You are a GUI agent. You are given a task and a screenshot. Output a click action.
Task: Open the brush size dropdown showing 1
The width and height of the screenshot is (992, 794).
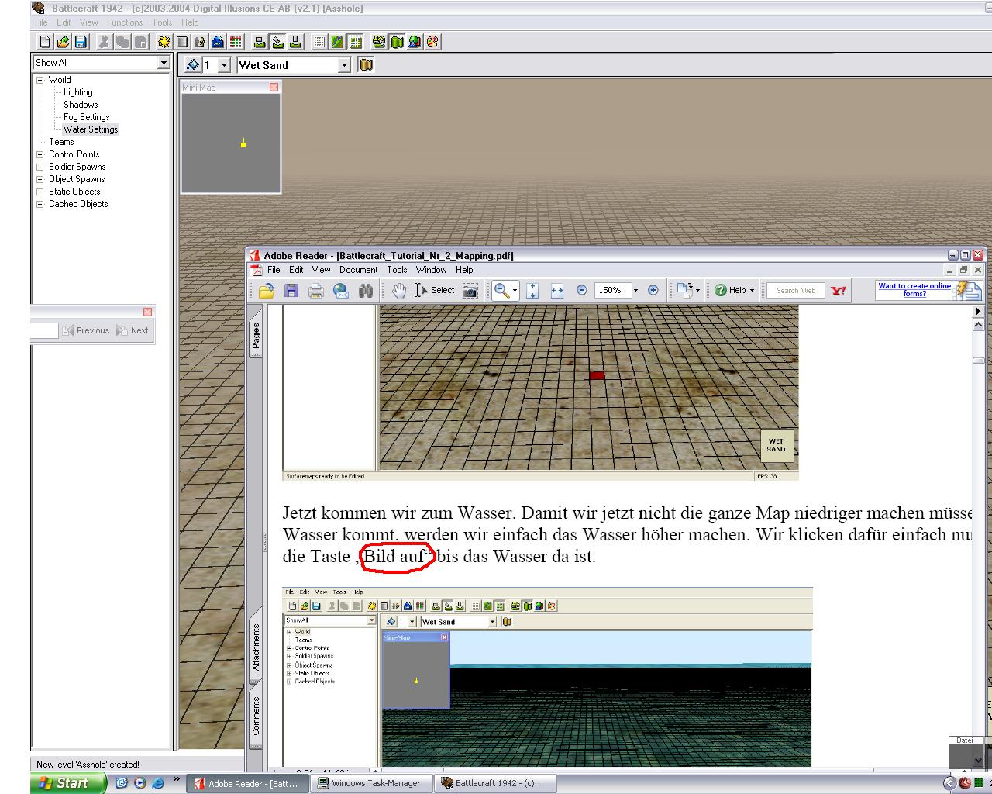(225, 66)
